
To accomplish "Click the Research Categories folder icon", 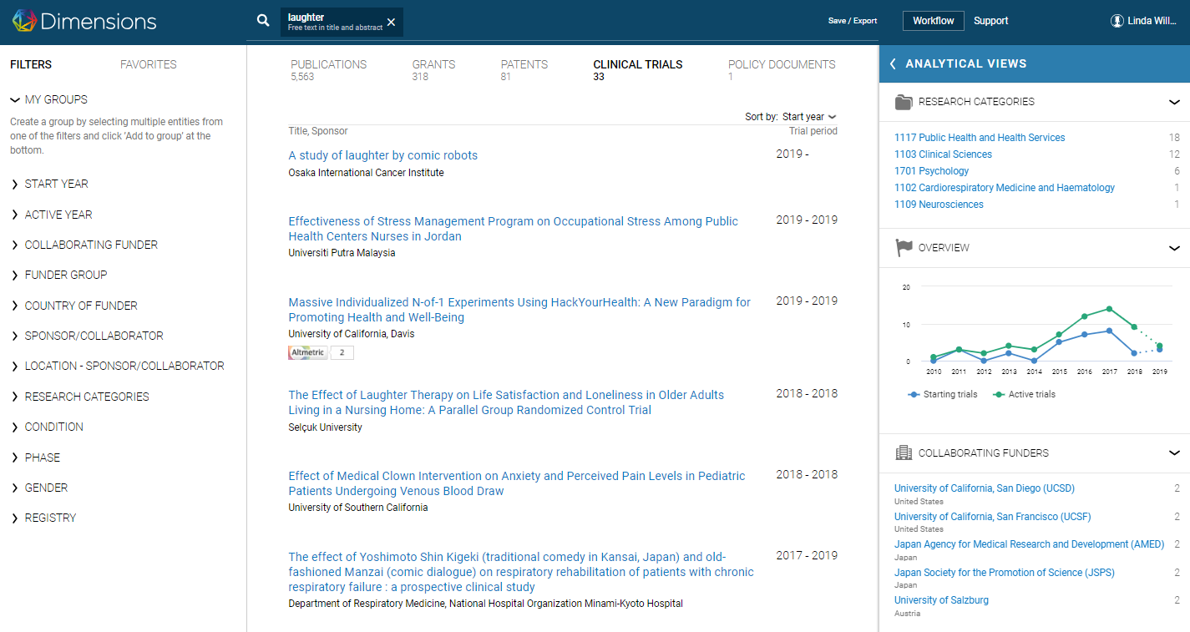I will [x=904, y=102].
